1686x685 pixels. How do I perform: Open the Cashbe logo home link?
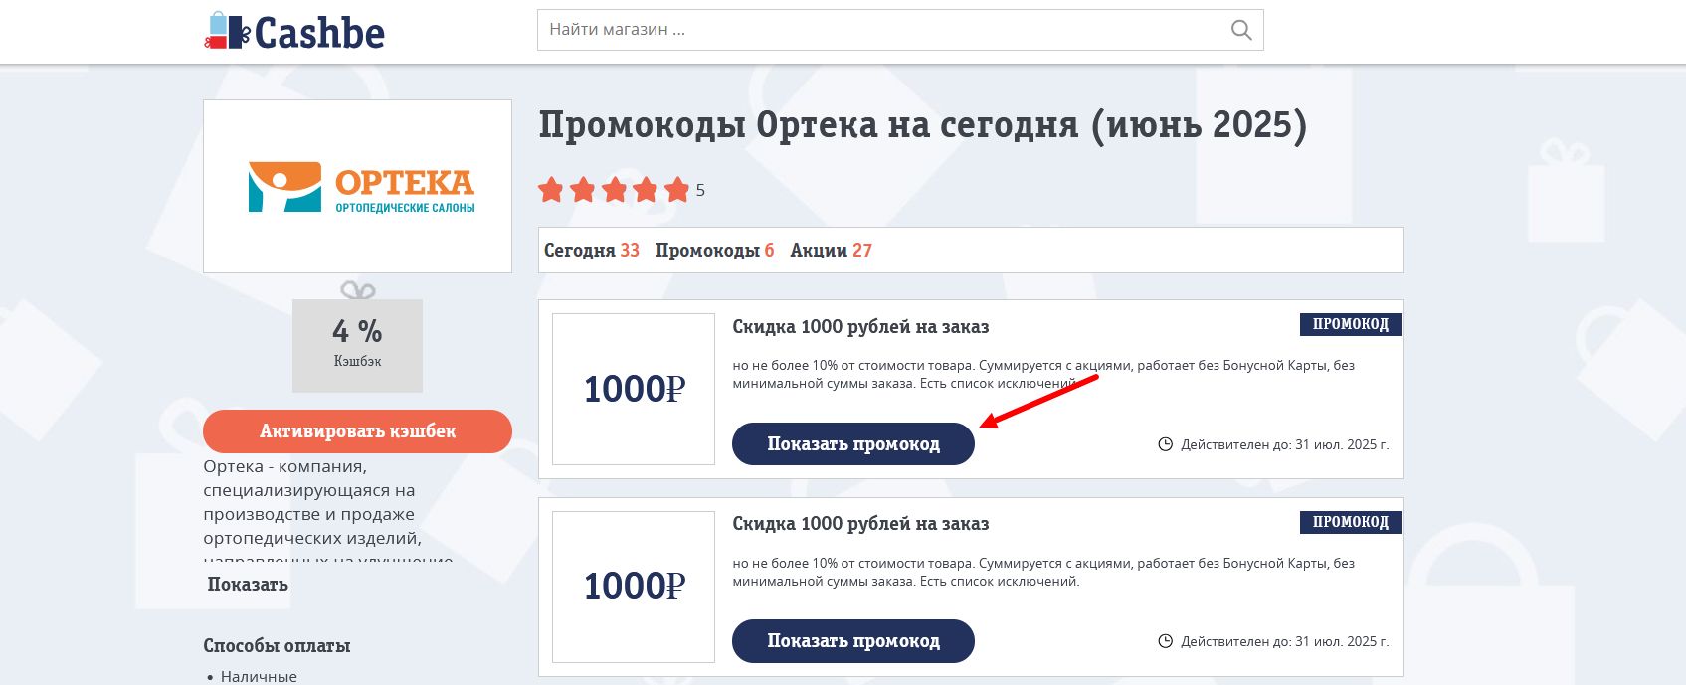294,32
